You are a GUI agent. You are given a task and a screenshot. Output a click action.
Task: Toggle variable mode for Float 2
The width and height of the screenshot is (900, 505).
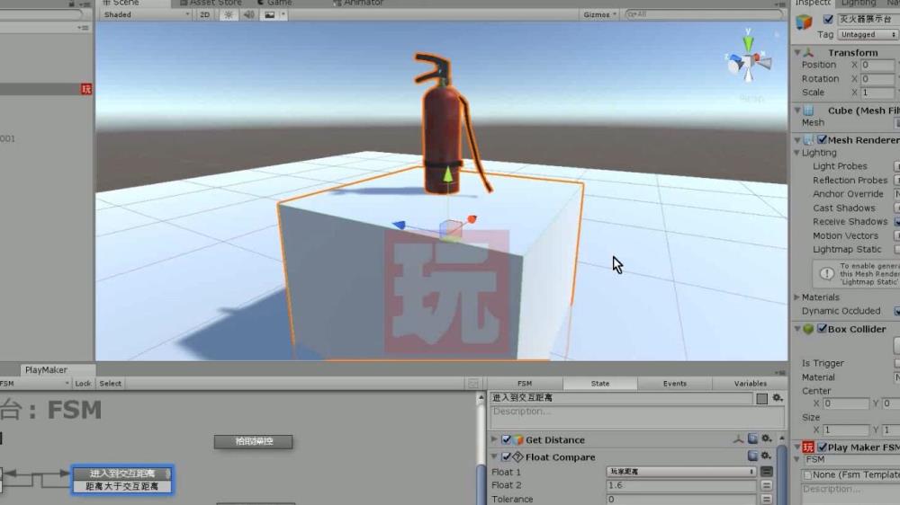point(766,485)
